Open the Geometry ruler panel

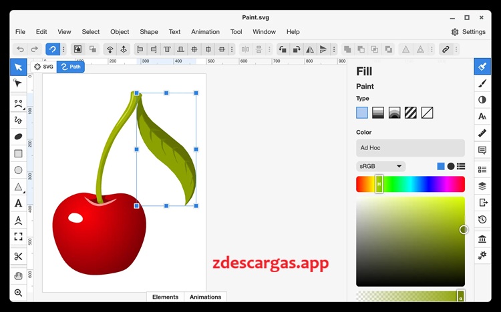pos(482,133)
